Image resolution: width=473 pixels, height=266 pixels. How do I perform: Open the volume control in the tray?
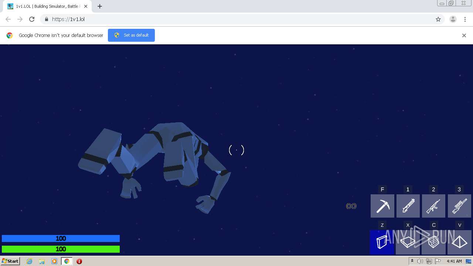coord(420,261)
